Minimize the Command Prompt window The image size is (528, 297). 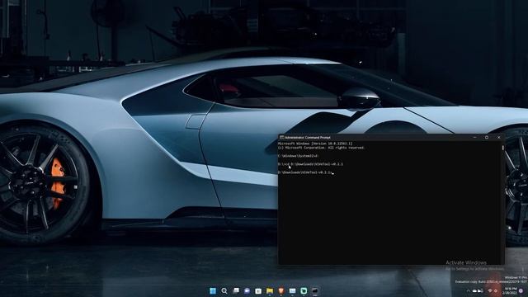[475, 138]
